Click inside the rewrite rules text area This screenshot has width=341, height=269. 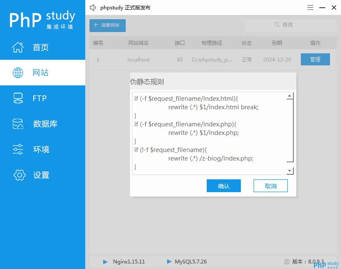pyautogui.click(x=209, y=133)
